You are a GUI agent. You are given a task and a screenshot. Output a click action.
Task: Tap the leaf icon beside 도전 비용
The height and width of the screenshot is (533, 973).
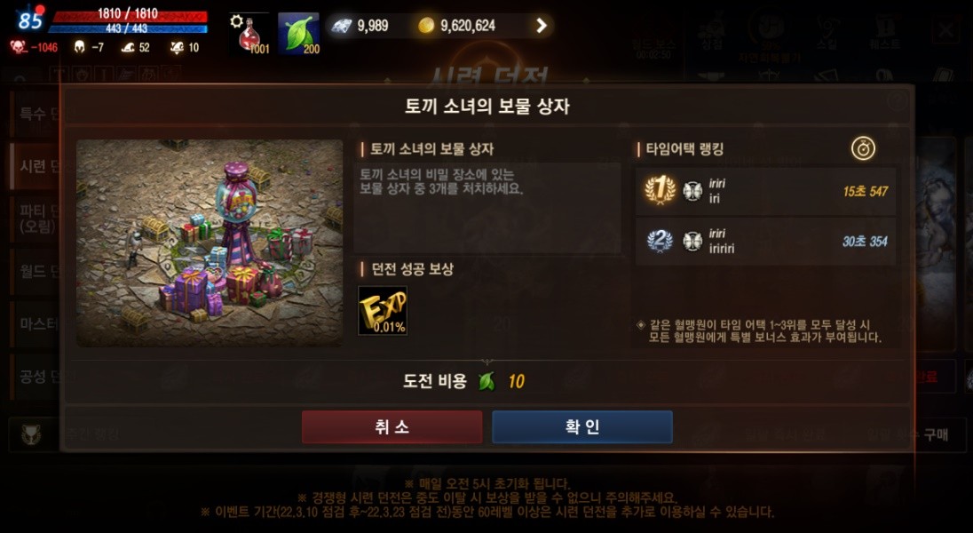point(487,381)
